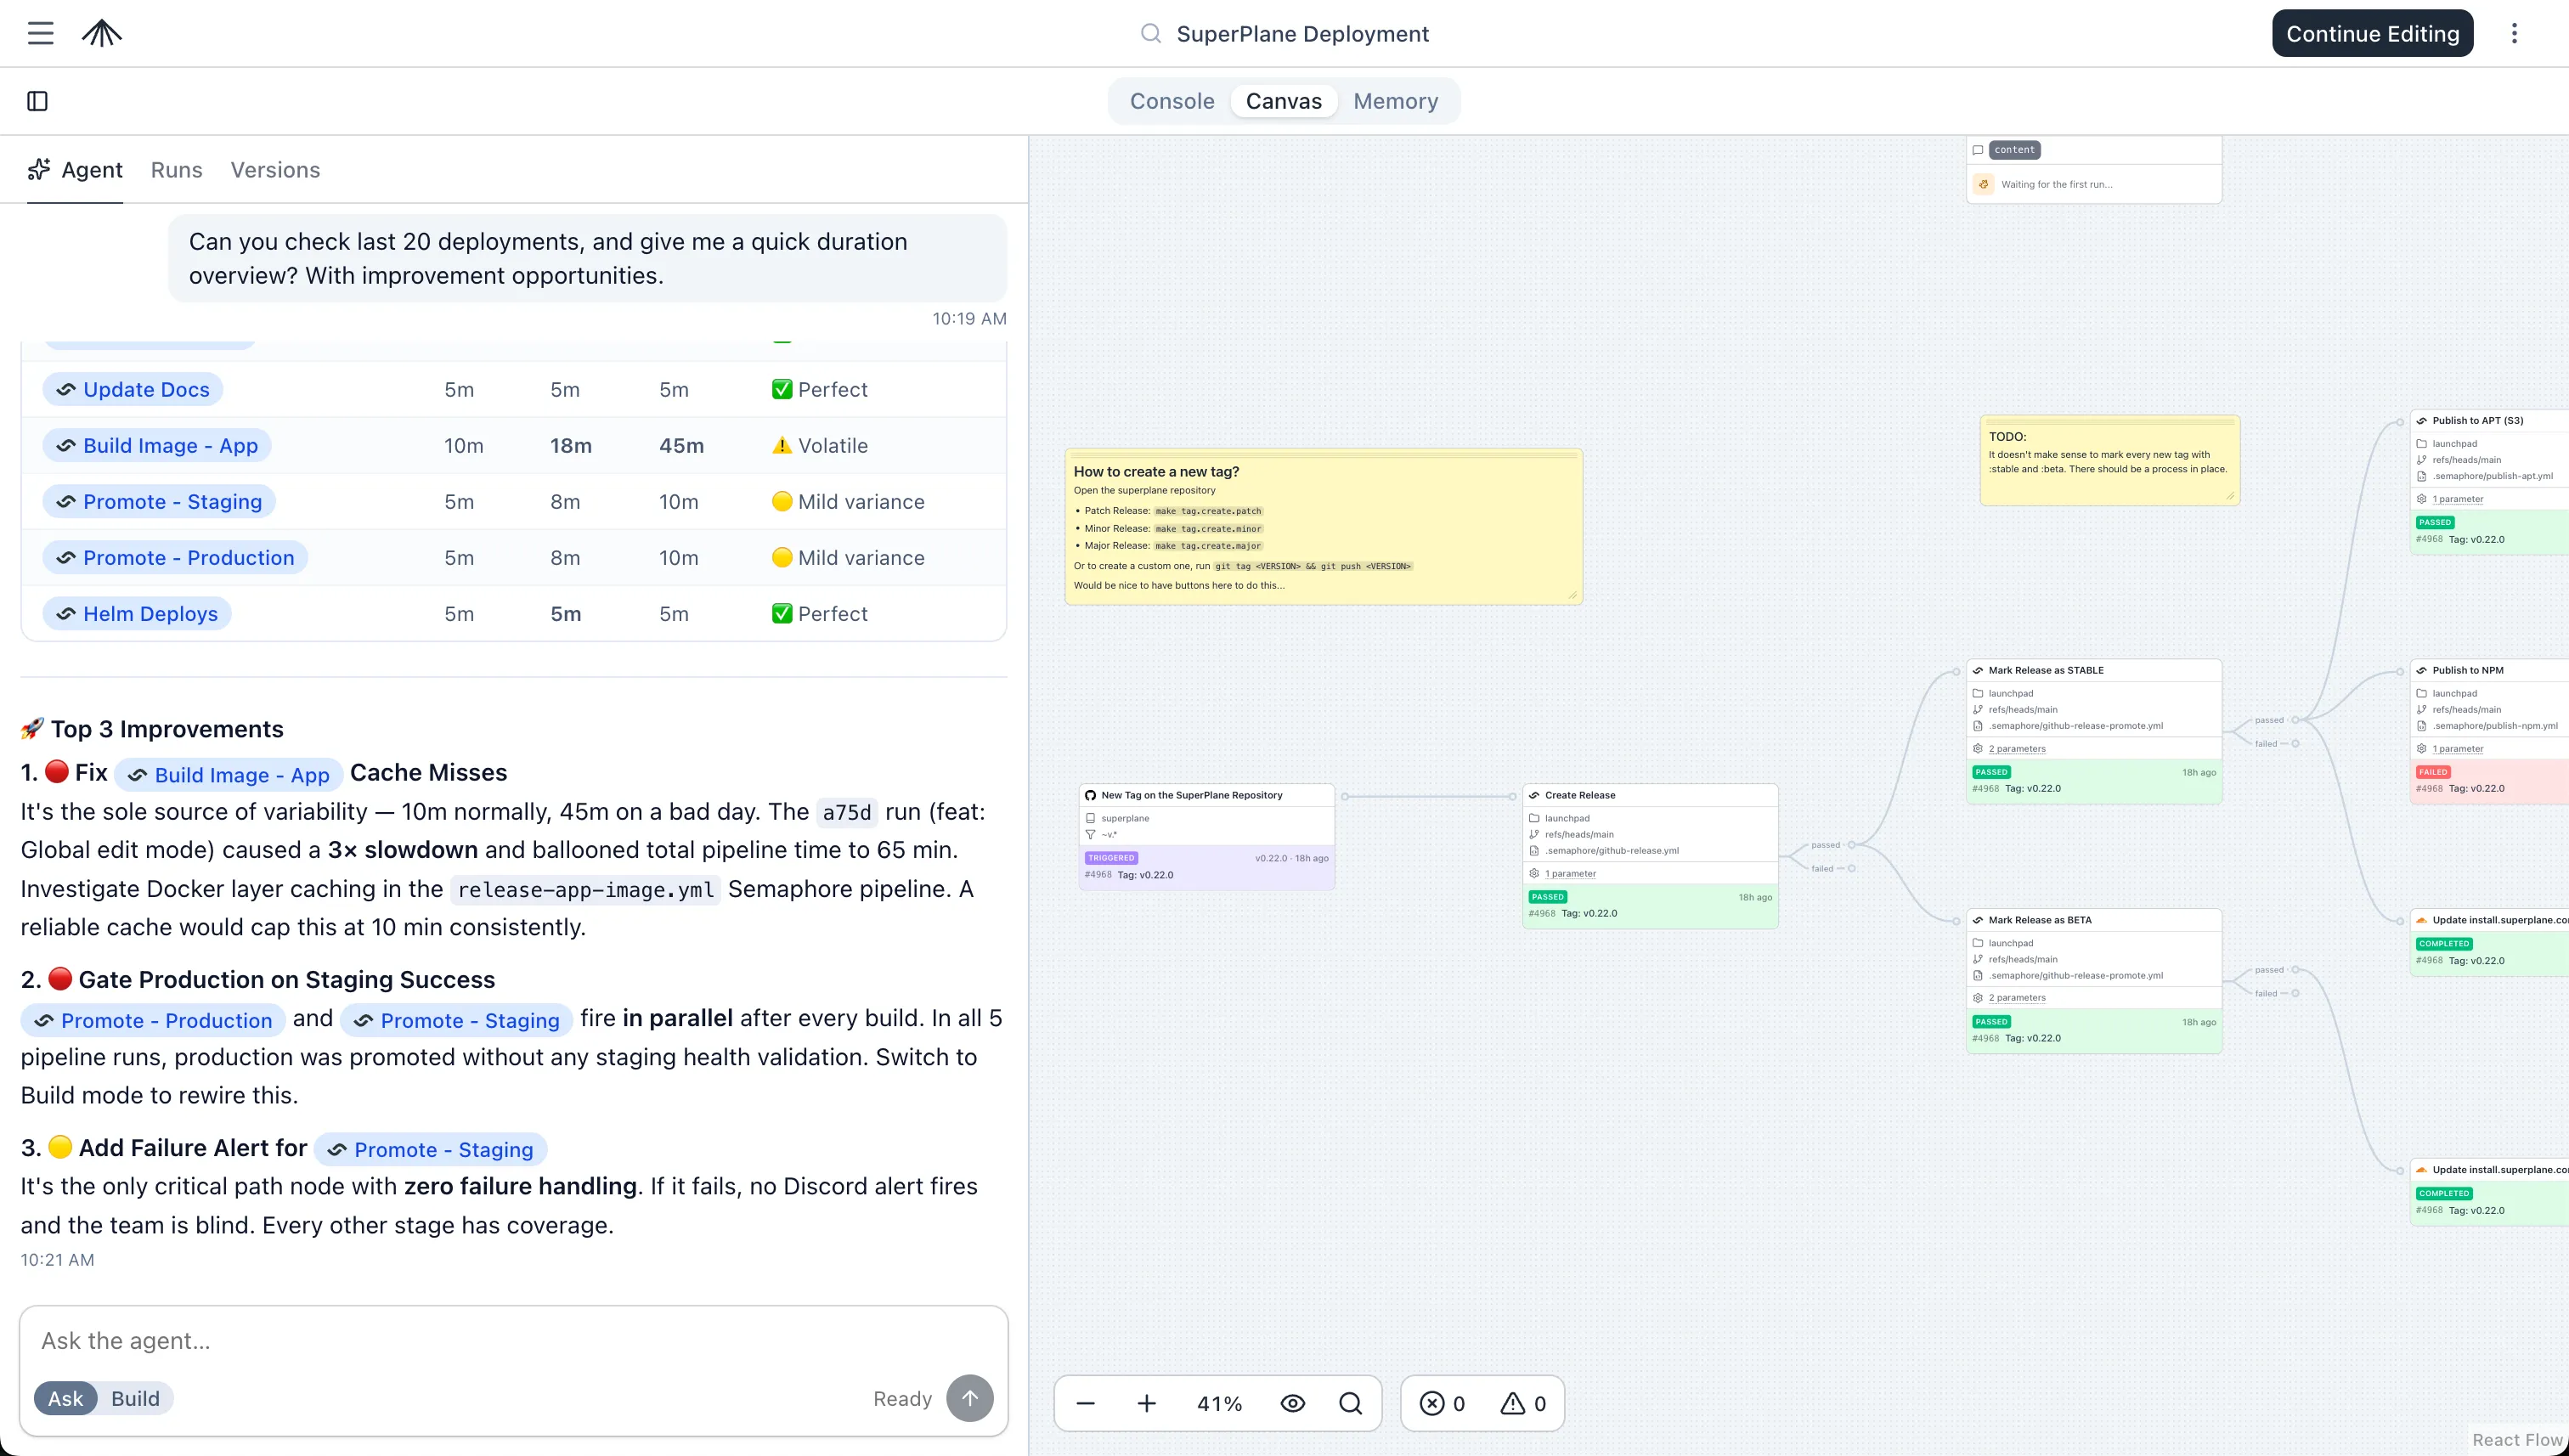Click the a75d run code text

point(846,812)
